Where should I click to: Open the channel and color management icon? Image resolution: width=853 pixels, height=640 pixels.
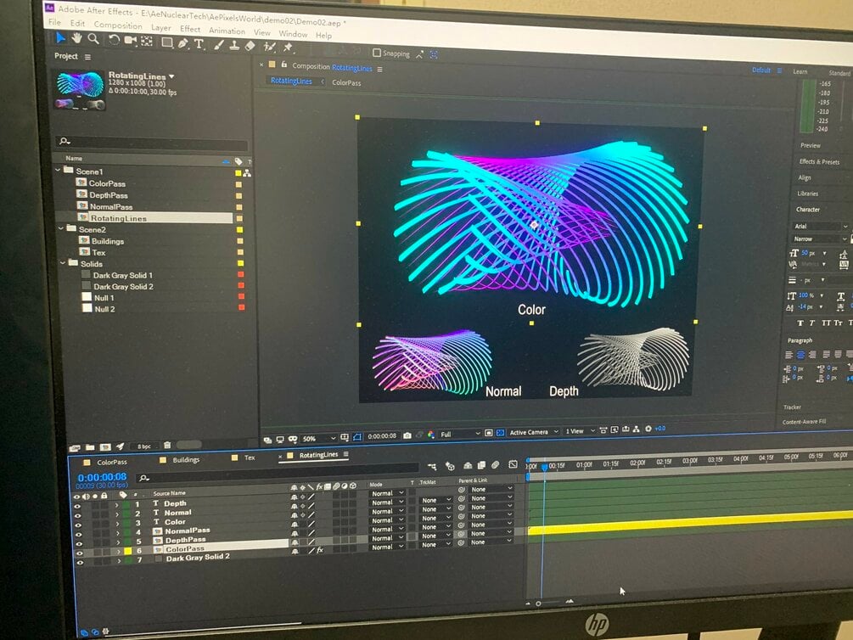click(x=431, y=435)
